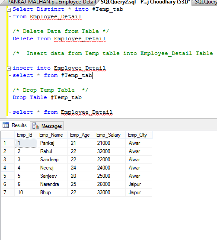This screenshot has width=217, height=240.
Task: Click the 'Drop Table #Temp_tab' code line
Action: click(47, 97)
